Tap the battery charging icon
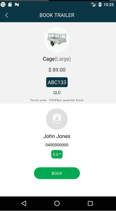The width and height of the screenshot is (116, 211). point(100,5)
